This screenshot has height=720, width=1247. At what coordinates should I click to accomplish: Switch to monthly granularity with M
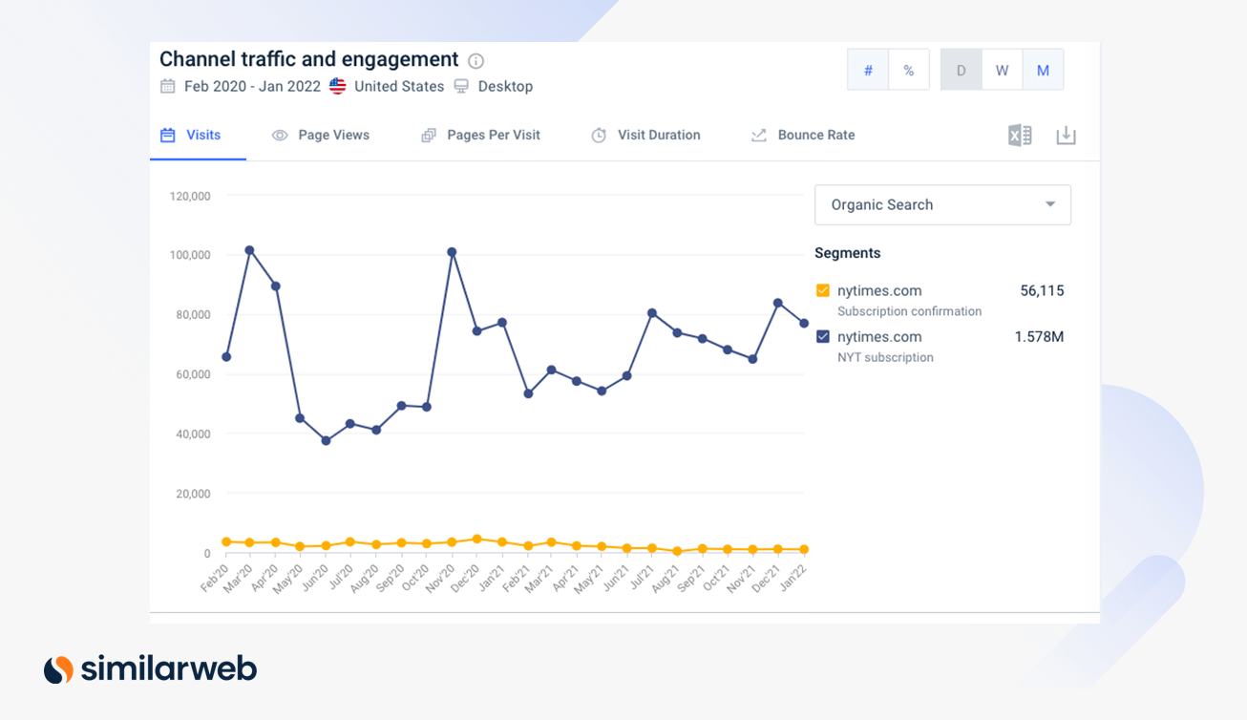(1043, 69)
